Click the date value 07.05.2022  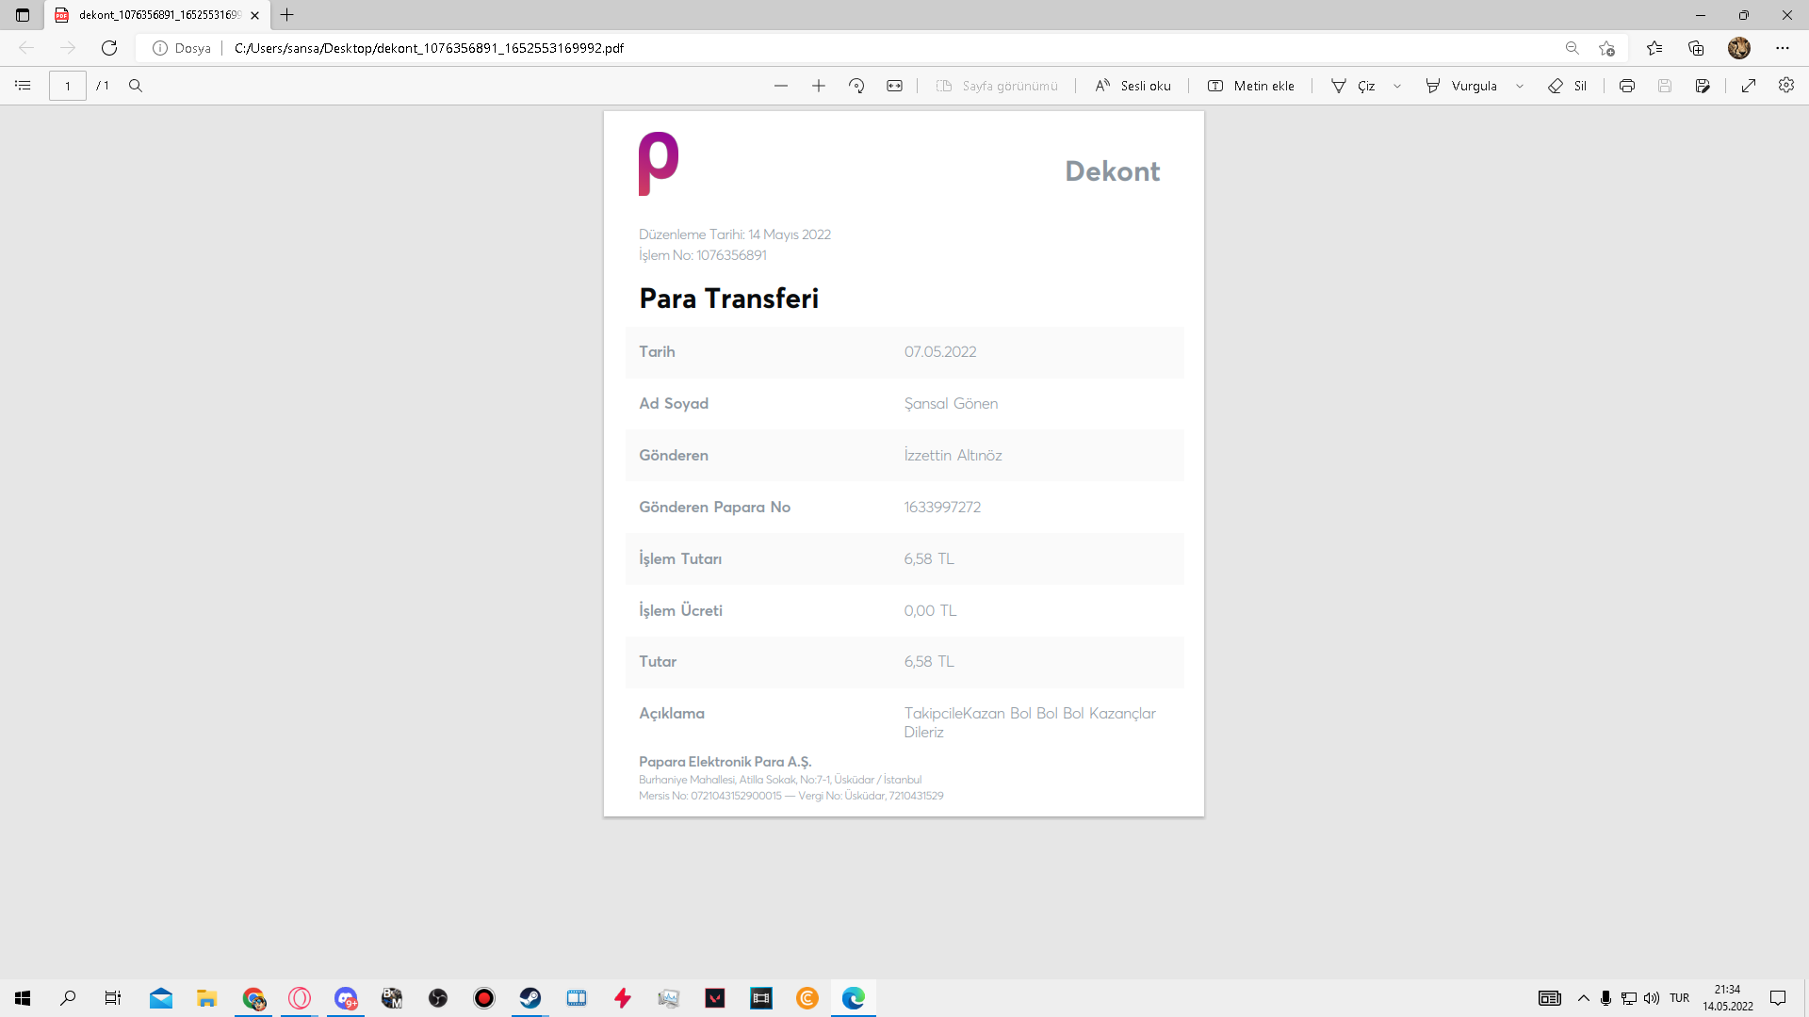tap(940, 351)
